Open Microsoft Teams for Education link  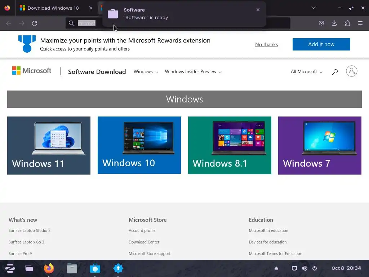click(x=275, y=254)
